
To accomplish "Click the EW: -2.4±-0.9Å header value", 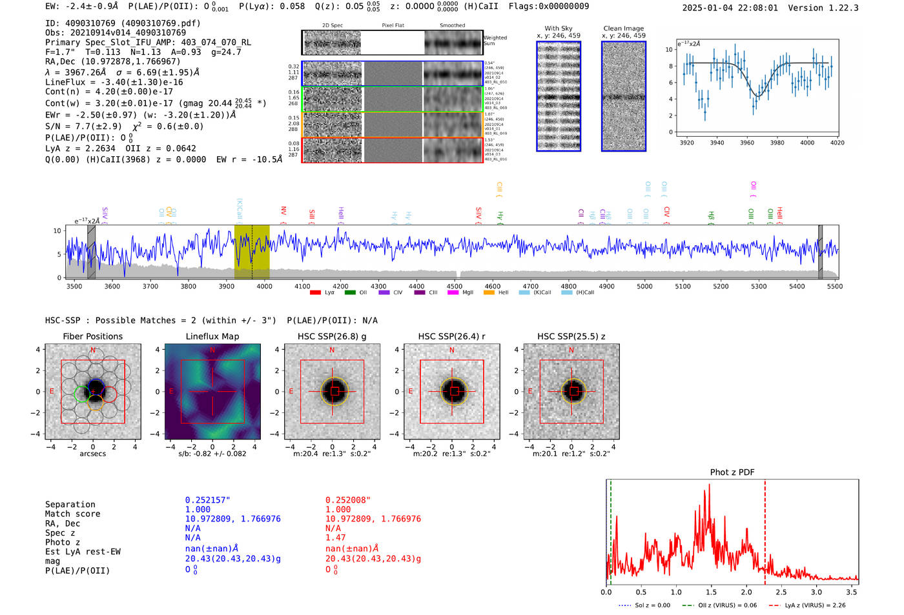I will (x=82, y=6).
